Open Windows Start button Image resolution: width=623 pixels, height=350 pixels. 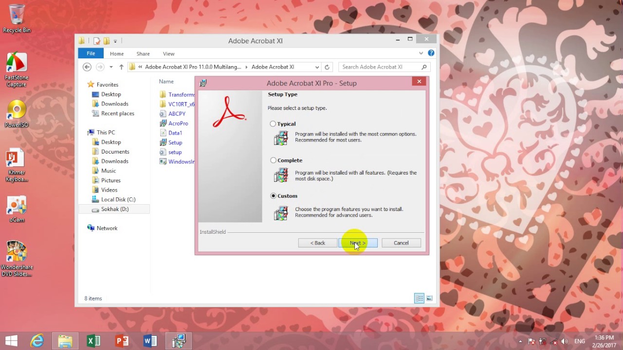[11, 341]
